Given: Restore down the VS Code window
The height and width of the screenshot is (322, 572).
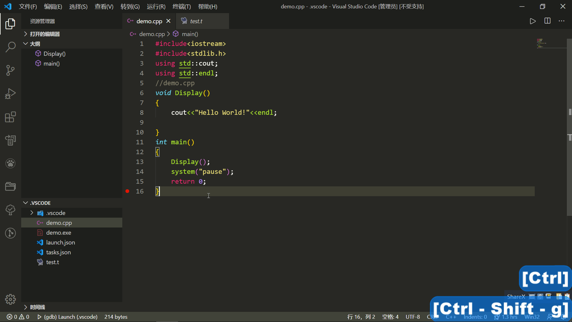Looking at the screenshot, I should [542, 6].
